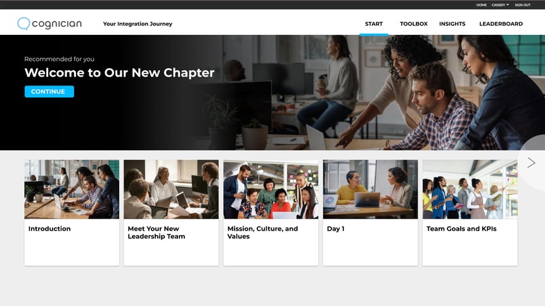Click the Introduction card title text
Viewport: 545px width, 306px height.
pyautogui.click(x=49, y=229)
